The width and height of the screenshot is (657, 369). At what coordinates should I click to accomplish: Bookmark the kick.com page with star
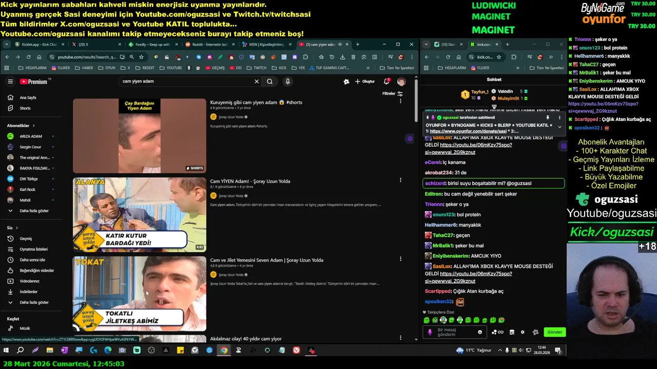tap(499, 57)
